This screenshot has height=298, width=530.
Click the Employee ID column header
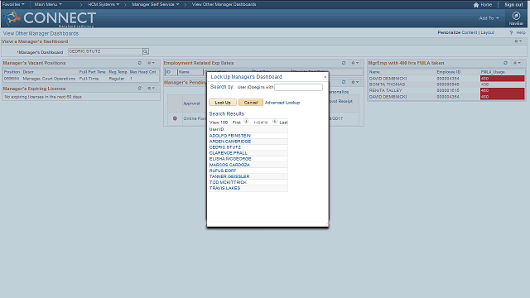tap(449, 72)
